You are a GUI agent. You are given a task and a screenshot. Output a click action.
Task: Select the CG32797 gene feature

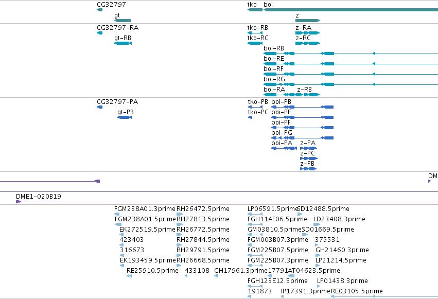pyautogui.click(x=99, y=10)
